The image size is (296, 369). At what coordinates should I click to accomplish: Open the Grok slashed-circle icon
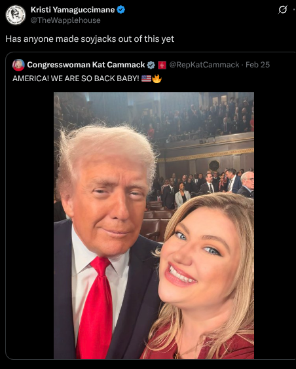283,10
